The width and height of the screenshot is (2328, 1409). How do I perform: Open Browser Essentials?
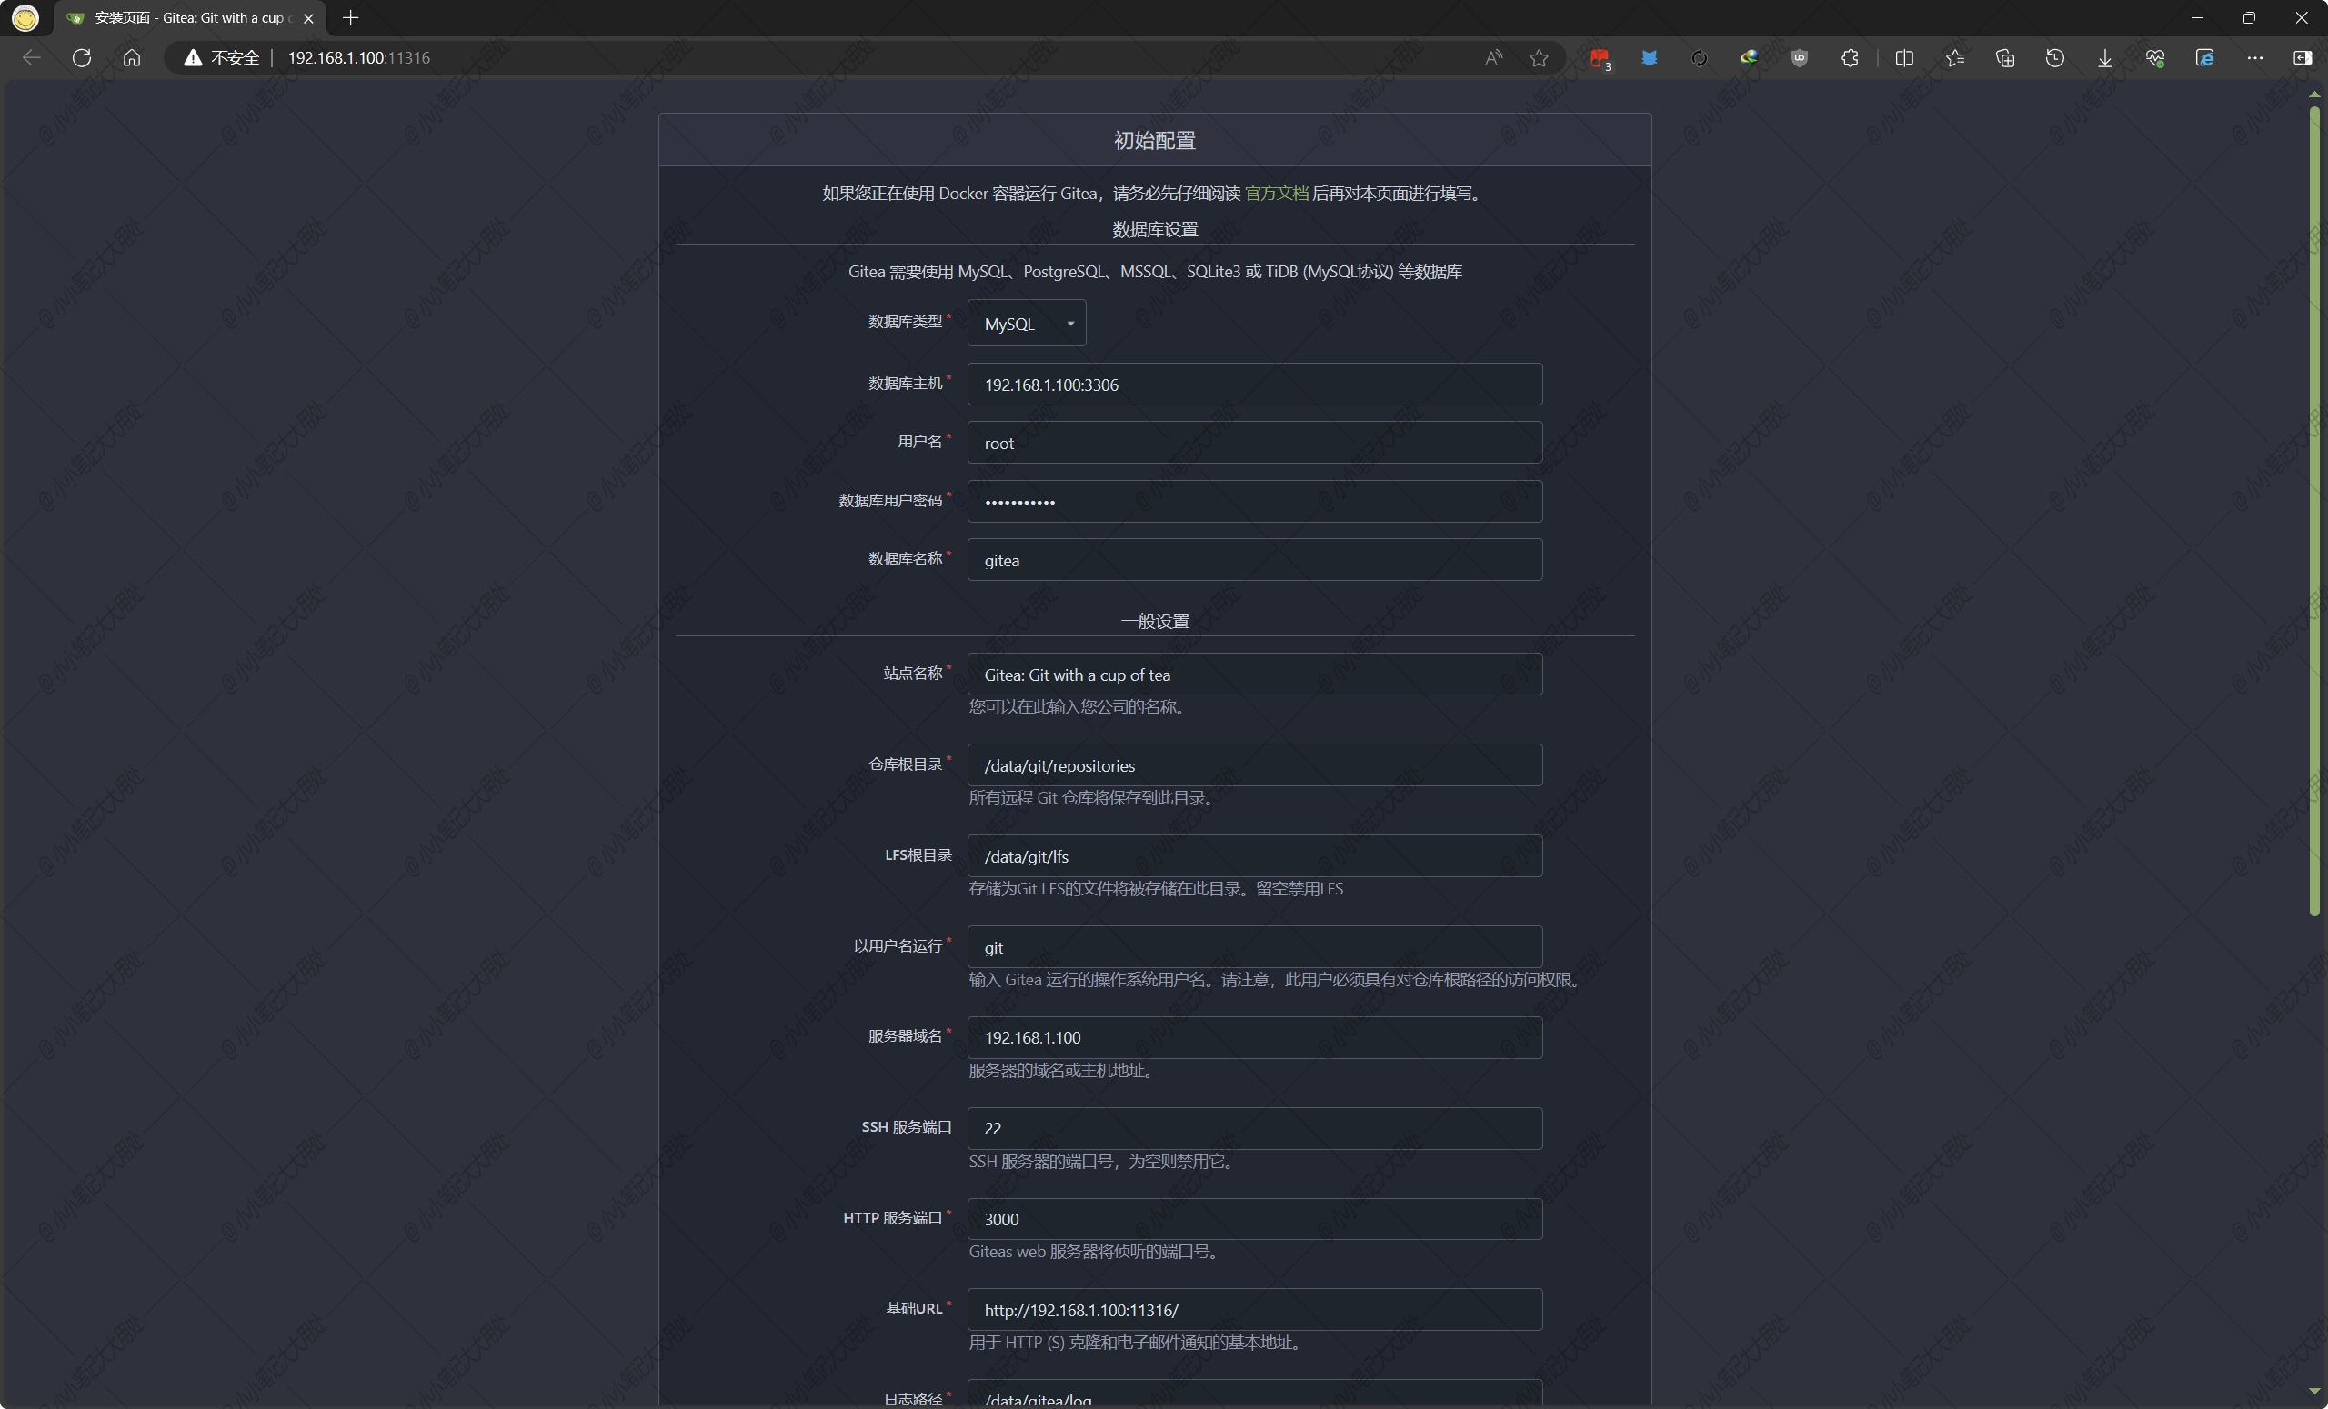pos(2157,57)
